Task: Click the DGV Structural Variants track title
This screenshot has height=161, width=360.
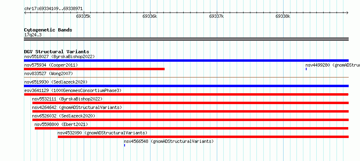Action: [57, 52]
